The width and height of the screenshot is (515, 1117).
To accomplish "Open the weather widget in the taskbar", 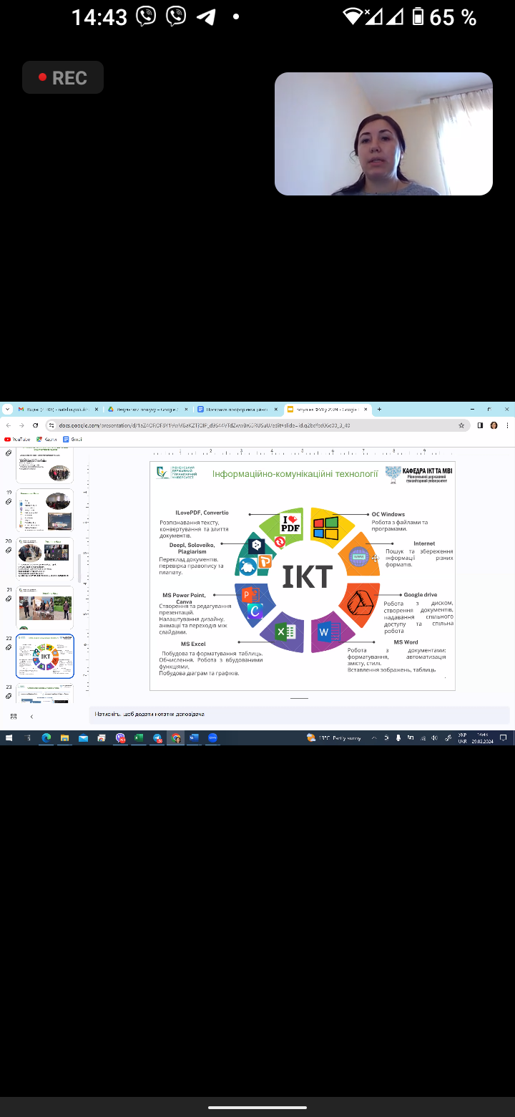I will 335,738.
